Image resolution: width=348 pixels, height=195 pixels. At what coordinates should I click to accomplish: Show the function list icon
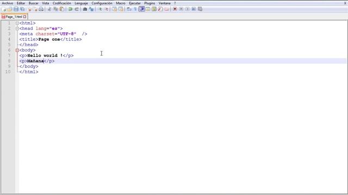(x=160, y=9)
